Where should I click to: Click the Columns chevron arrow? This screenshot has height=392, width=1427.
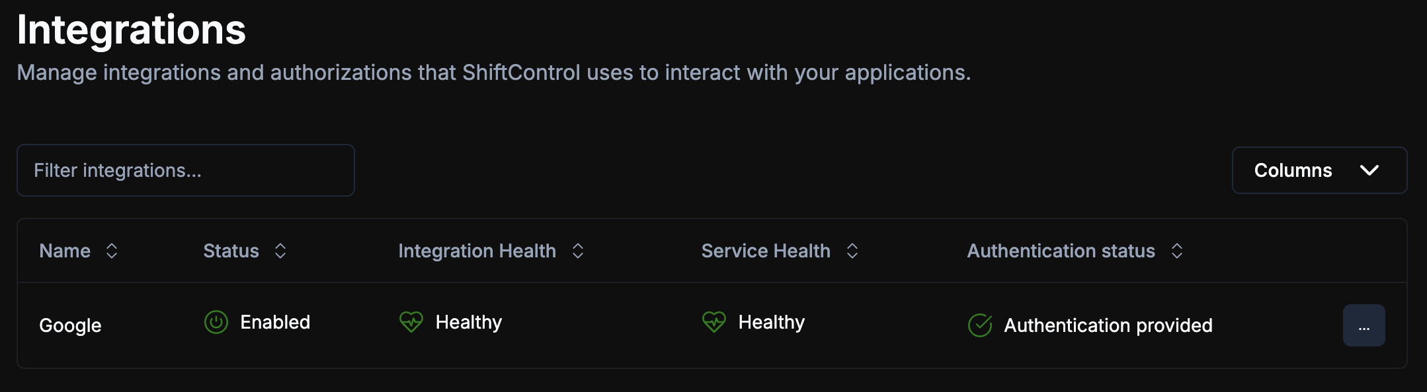pyautogui.click(x=1369, y=170)
